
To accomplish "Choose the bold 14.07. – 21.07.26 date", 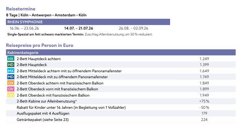I will (79, 28).
